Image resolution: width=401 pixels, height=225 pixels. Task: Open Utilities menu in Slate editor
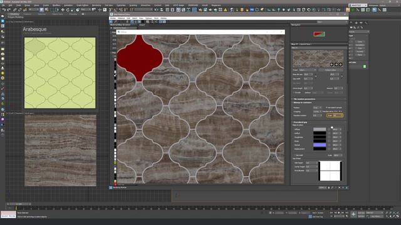tap(164, 18)
